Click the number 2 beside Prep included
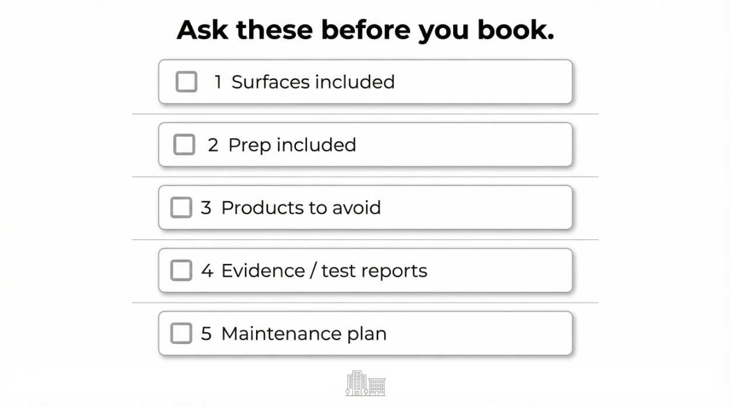731x407 pixels. [213, 145]
